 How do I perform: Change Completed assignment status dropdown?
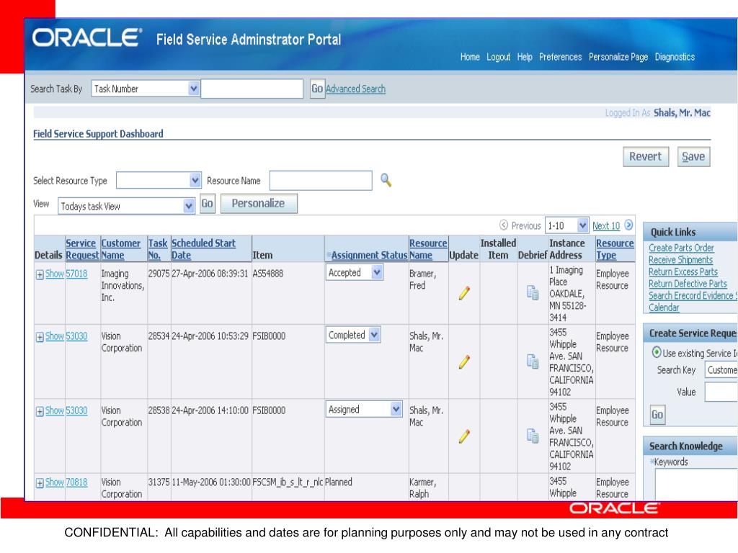[353, 335]
